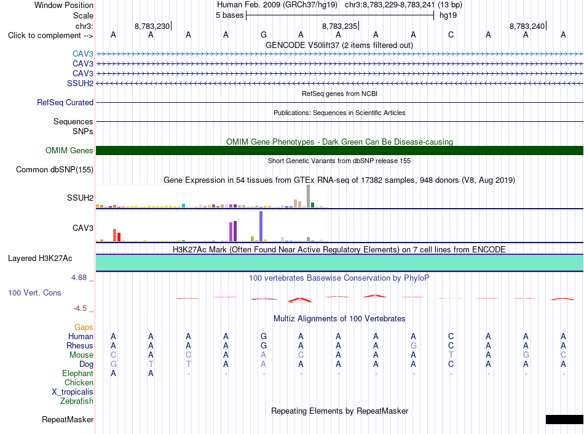The height and width of the screenshot is (434, 584).
Task: Click the Multiz Alignments of 100 Vertebrates title
Action: point(339,318)
